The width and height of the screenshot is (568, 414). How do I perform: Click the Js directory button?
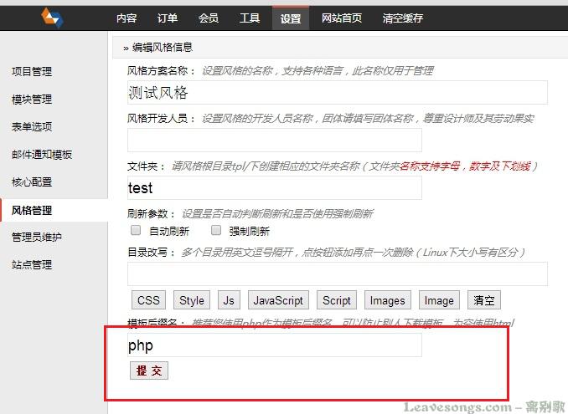point(229,300)
